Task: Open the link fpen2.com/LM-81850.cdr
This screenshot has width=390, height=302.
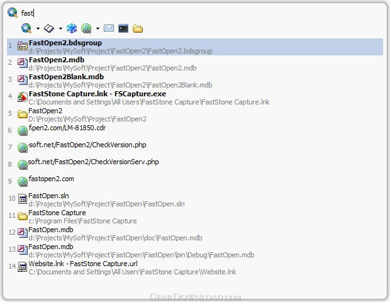Action: (x=195, y=131)
